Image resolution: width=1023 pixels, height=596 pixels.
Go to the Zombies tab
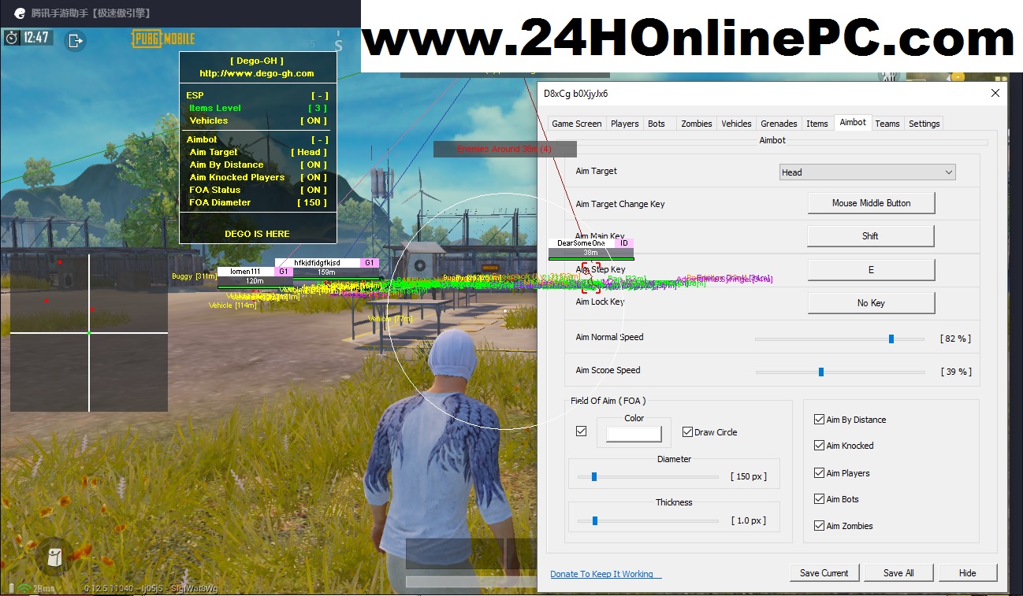pos(697,124)
